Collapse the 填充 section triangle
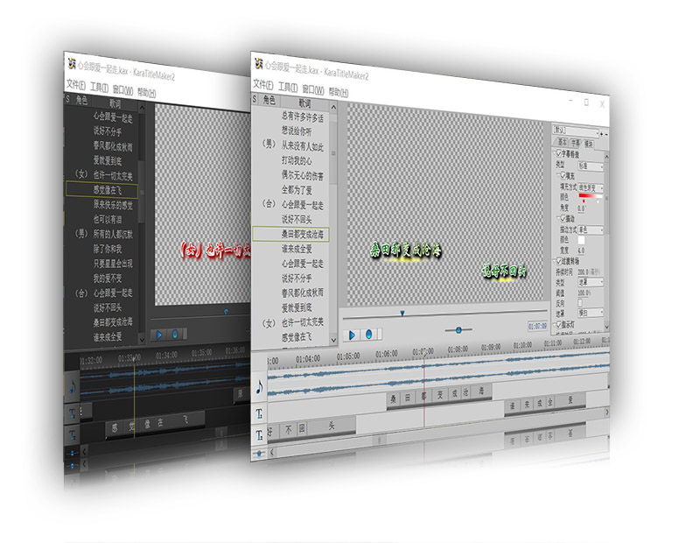700x543 pixels. 559,176
